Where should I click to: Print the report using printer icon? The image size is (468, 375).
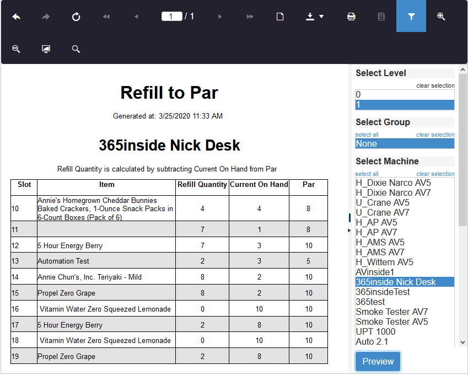pyautogui.click(x=351, y=17)
